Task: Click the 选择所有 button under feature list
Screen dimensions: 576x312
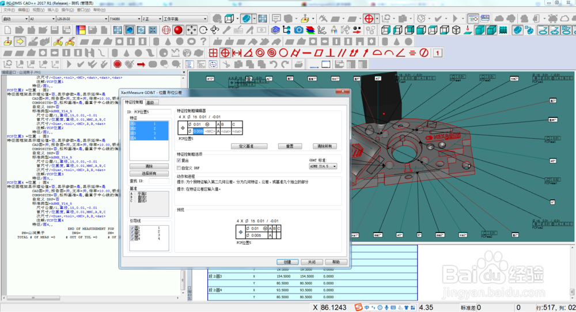Action: (149, 173)
